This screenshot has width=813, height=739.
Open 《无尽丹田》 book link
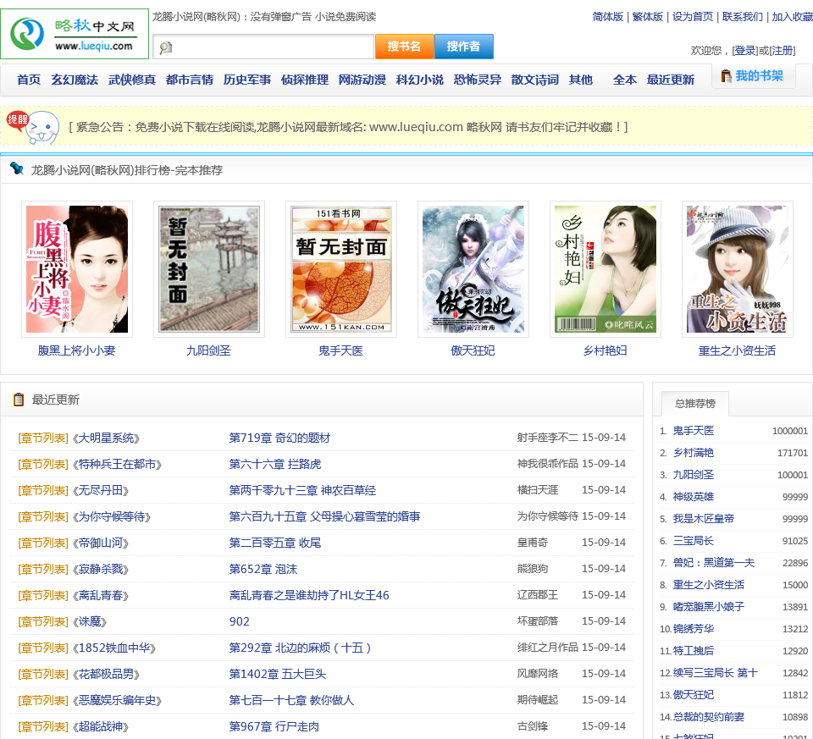(101, 491)
